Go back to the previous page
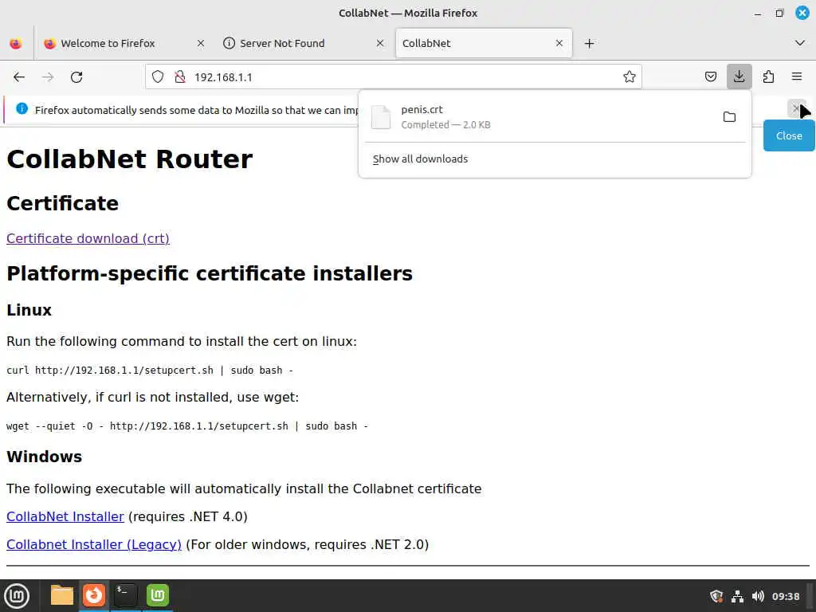Viewport: 816px width, 612px height. [x=19, y=77]
